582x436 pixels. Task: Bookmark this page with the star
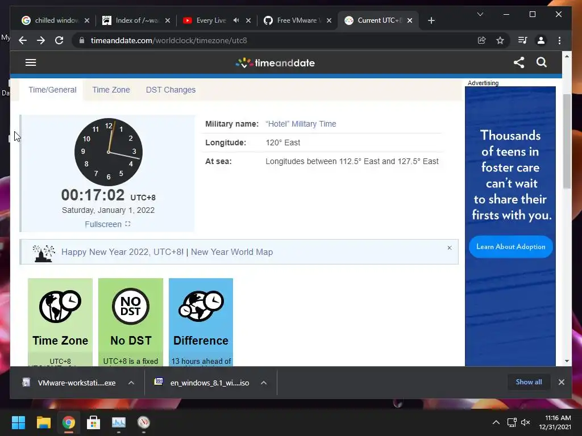click(x=500, y=40)
